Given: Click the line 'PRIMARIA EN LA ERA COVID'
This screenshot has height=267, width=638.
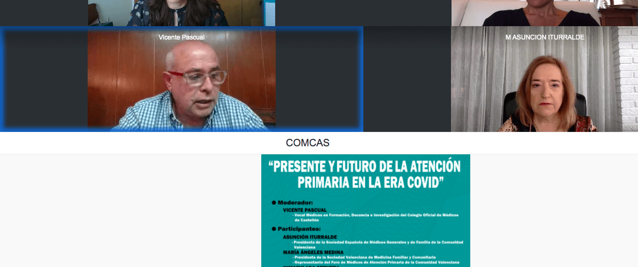Looking at the screenshot, I should click(370, 183).
